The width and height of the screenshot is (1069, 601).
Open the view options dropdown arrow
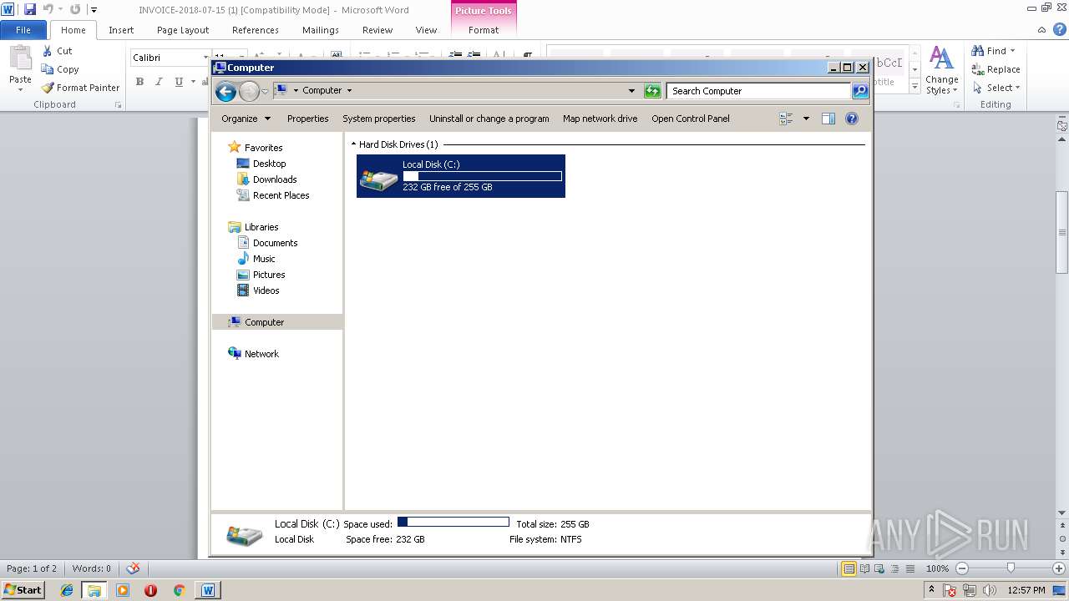coord(806,119)
